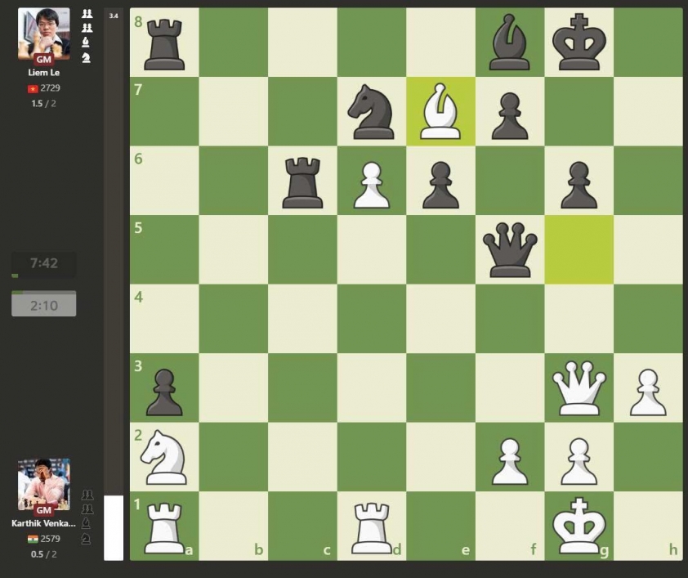This screenshot has height=578, width=688.
Task: Select the white bishop on e7
Action: click(x=440, y=111)
